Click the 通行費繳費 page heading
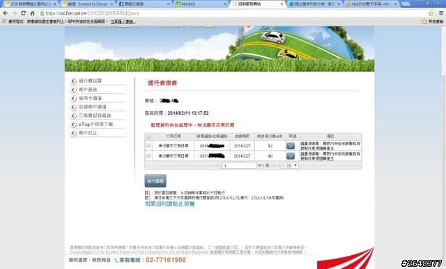 click(x=162, y=83)
